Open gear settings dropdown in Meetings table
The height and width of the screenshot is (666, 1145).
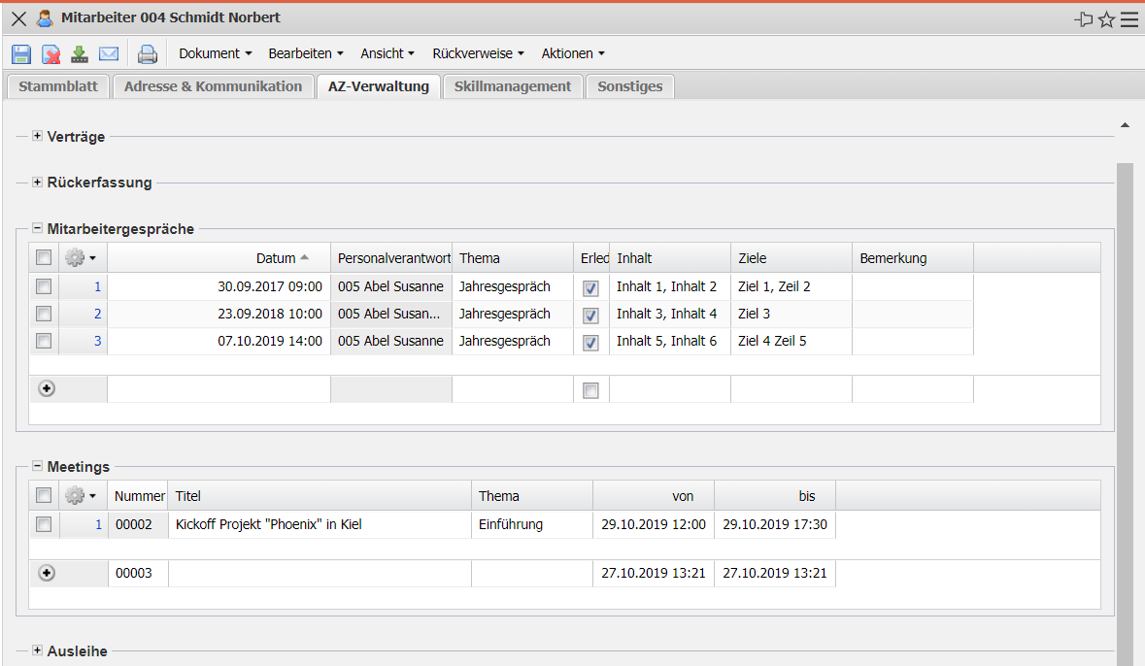tap(80, 496)
